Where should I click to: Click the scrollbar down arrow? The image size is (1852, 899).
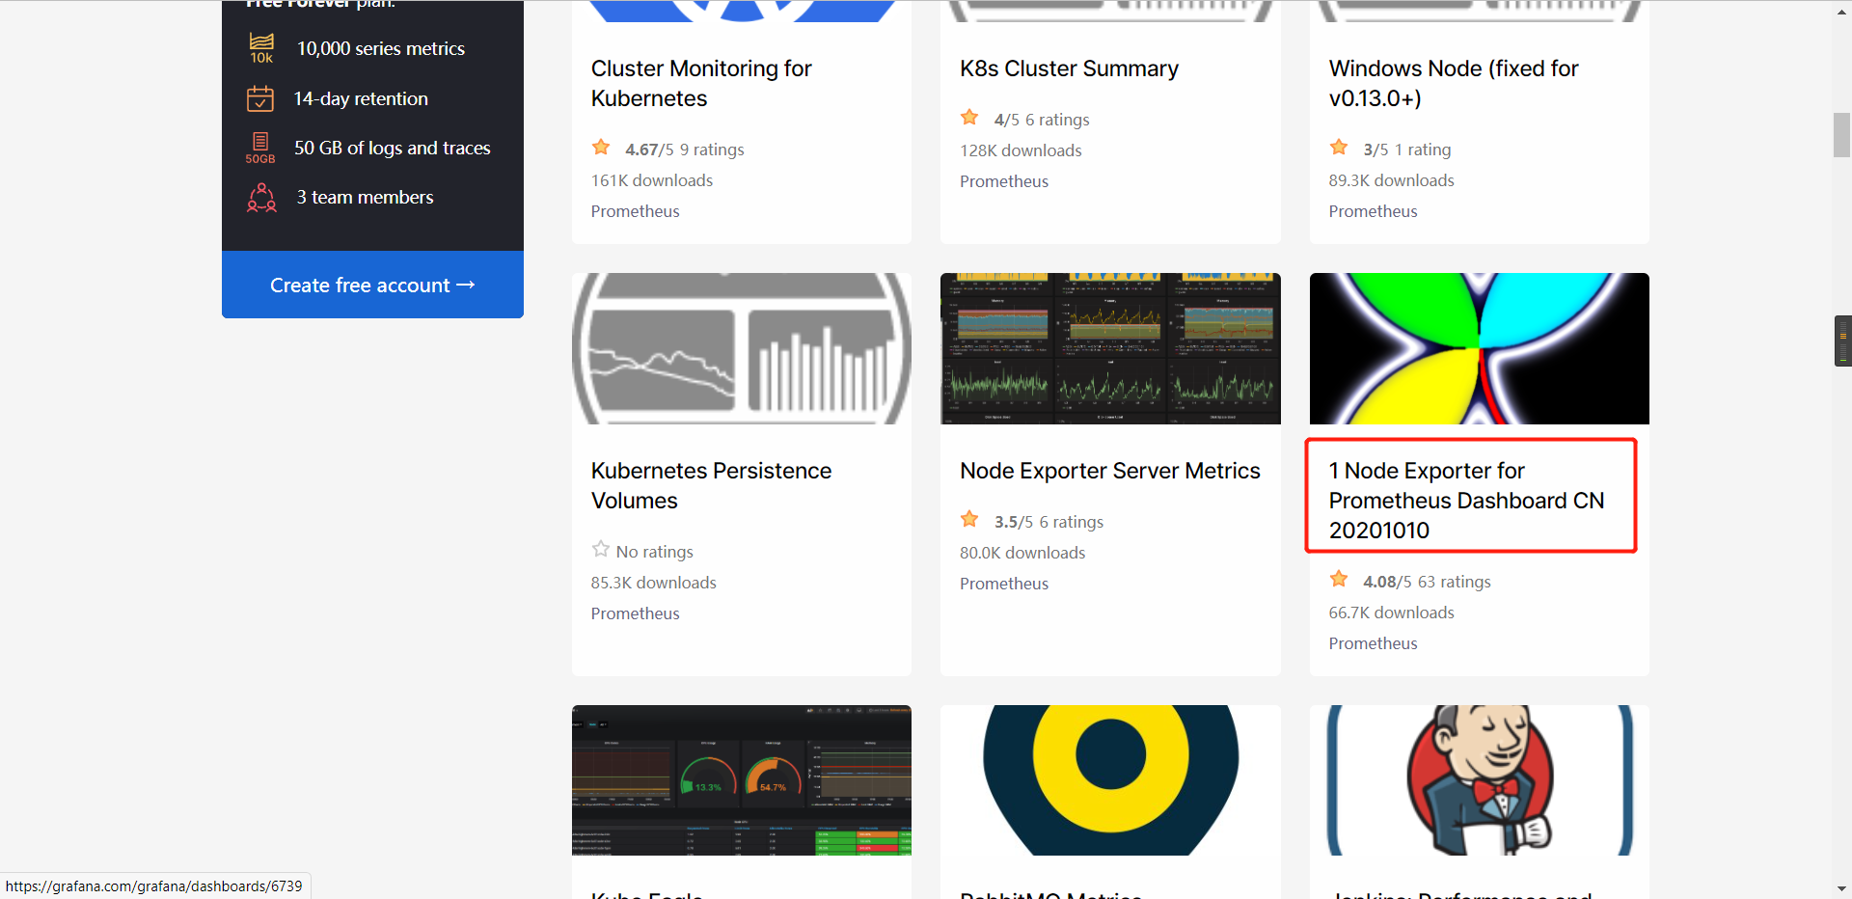pos(1841,888)
